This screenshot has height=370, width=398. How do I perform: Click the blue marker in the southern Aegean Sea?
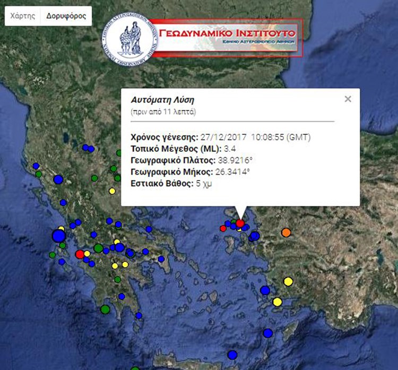[267, 333]
